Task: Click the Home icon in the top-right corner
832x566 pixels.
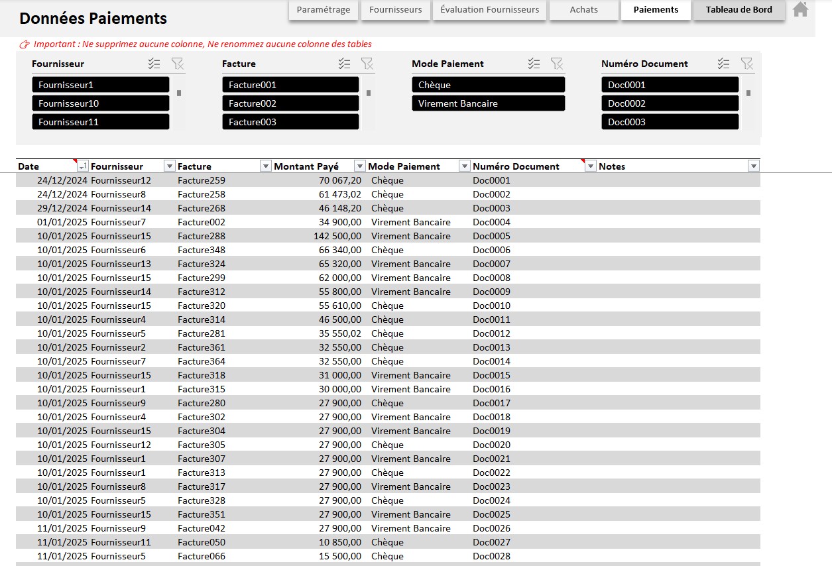Action: [800, 9]
